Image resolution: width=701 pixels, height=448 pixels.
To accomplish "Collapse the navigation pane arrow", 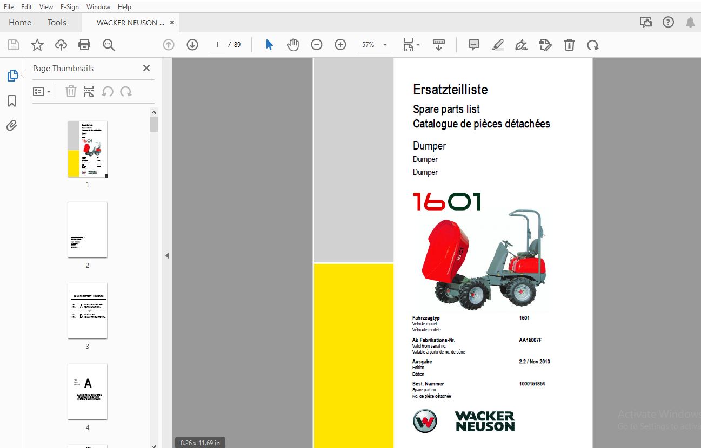I will [167, 255].
